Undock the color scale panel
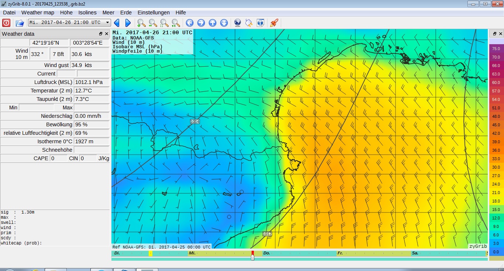 coord(494,34)
